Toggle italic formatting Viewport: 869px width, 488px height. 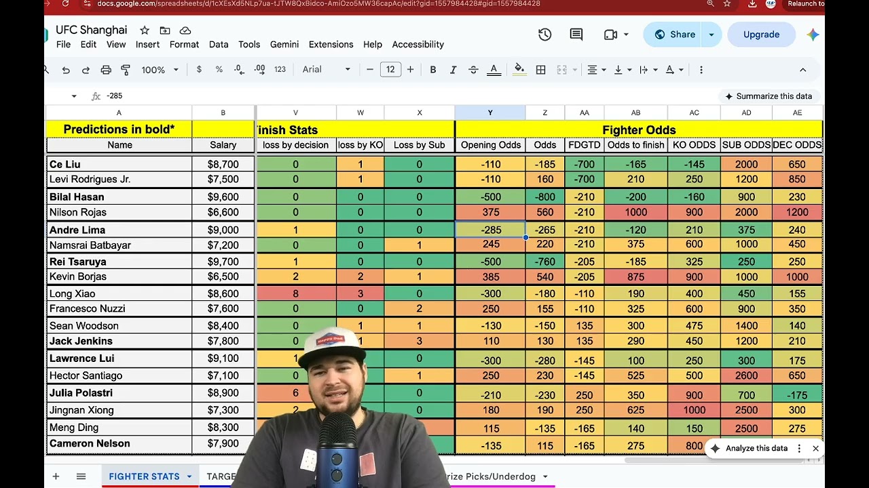[453, 70]
